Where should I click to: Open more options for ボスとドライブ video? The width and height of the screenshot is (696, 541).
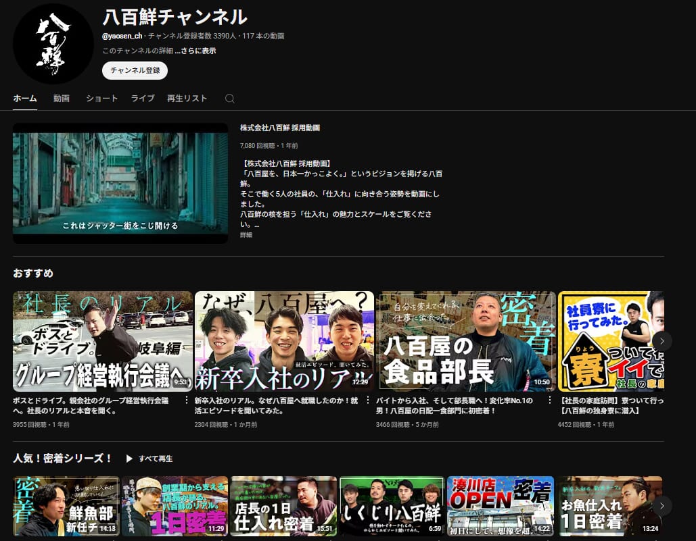[187, 400]
